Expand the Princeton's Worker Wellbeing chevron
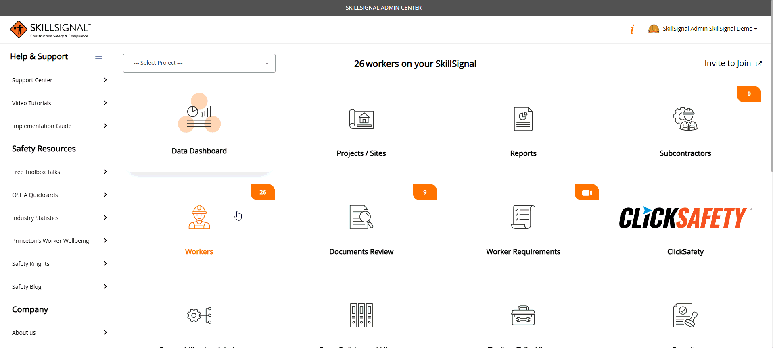 tap(105, 240)
